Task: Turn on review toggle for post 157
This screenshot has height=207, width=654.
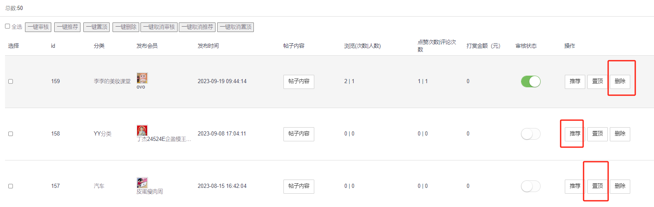Action: (x=531, y=186)
